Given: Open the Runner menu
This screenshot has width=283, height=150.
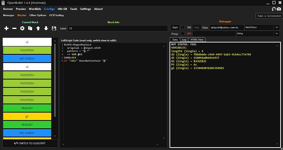Looking at the screenshot, I should pyautogui.click(x=8, y=9).
